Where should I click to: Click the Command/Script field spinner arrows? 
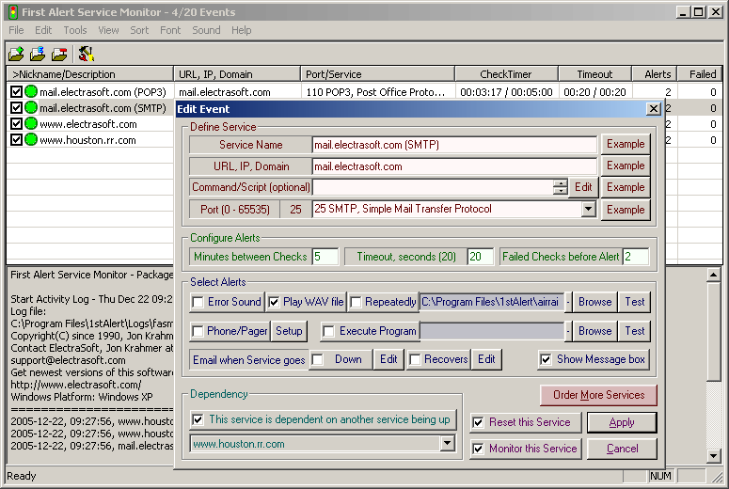pos(561,187)
